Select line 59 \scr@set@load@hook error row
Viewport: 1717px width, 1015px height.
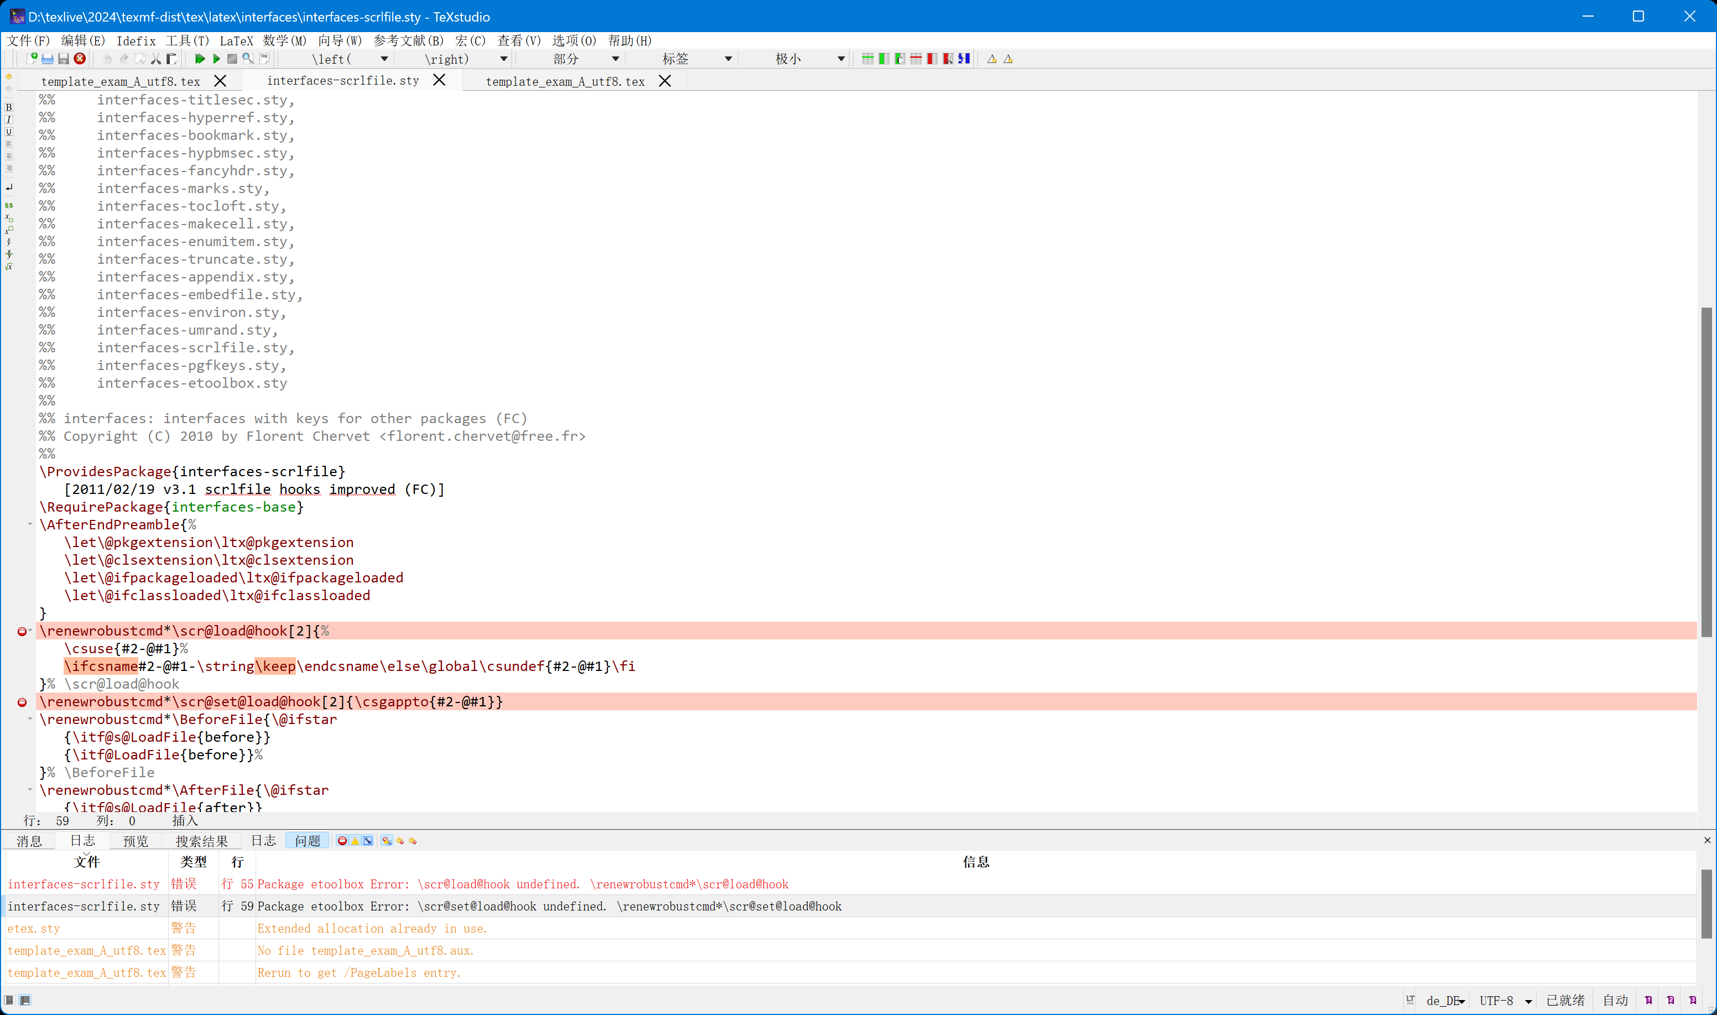[851, 906]
